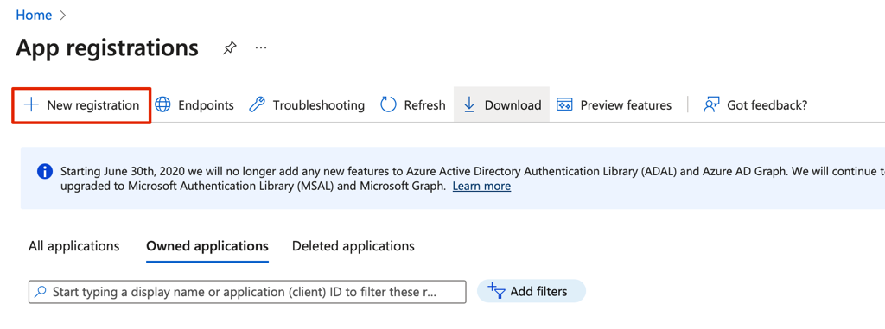The height and width of the screenshot is (329, 885).
Task: Click the Endpoints globe icon
Action: pos(162,105)
